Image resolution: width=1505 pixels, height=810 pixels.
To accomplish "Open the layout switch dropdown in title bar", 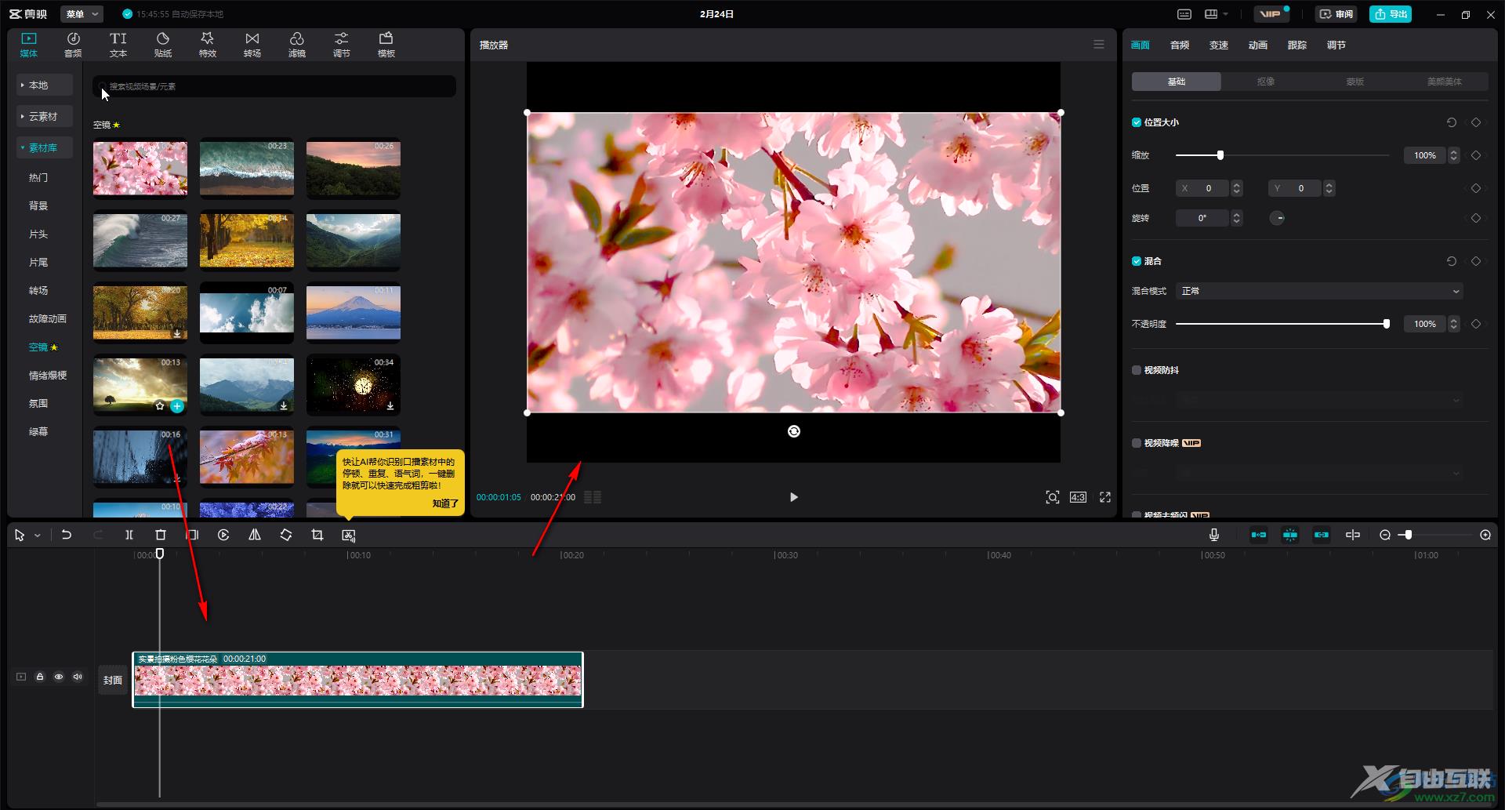I will click(1217, 14).
